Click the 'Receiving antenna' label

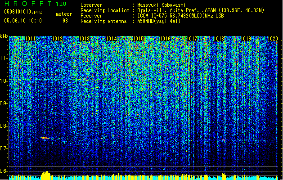pyautogui.click(x=103, y=21)
